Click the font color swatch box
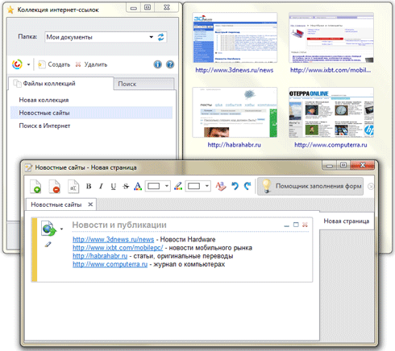 click(154, 186)
